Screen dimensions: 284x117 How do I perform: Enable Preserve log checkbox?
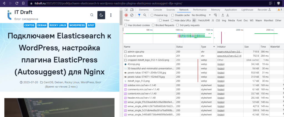(152, 15)
